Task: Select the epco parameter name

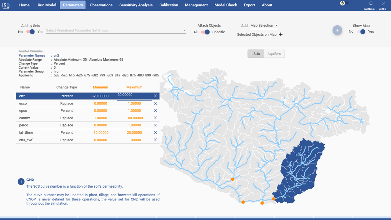Action: tap(23, 111)
